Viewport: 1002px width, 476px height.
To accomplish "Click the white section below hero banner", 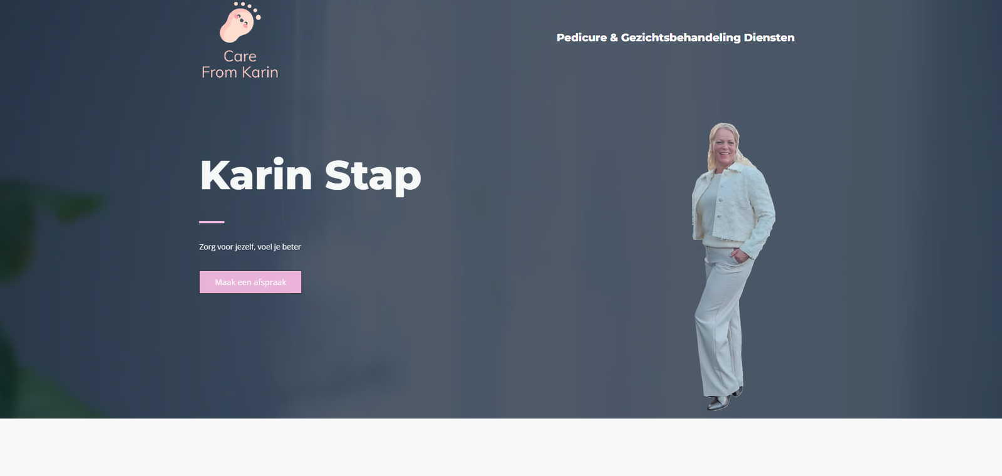I will (501, 447).
